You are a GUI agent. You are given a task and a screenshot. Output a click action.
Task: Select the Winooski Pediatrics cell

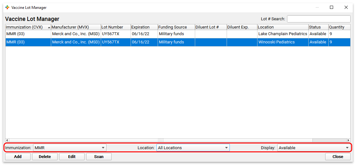pos(283,42)
